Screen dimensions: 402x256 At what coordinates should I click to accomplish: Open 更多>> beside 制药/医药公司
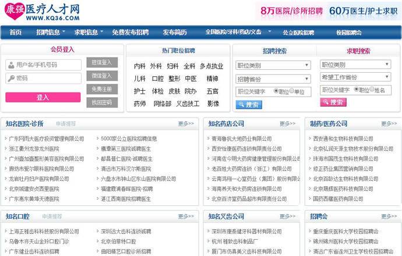(x=389, y=123)
